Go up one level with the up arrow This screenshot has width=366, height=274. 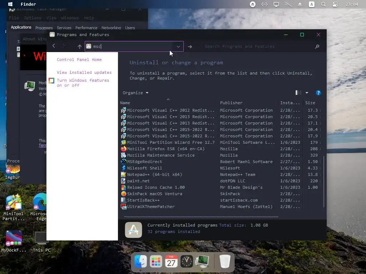pyautogui.click(x=79, y=46)
